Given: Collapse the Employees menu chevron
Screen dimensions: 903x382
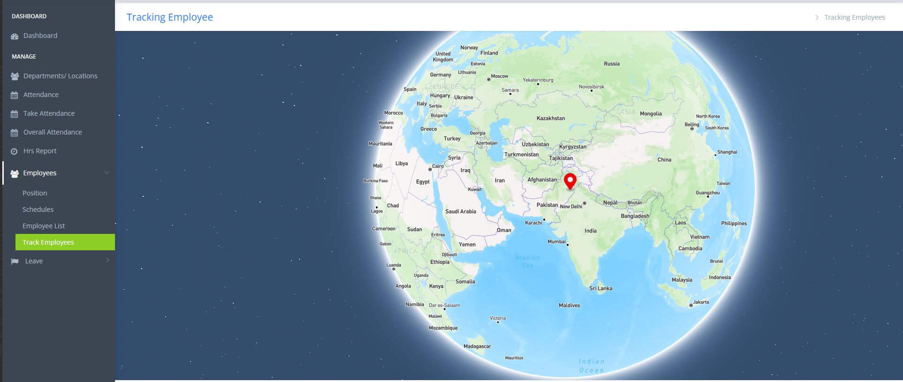Looking at the screenshot, I should 107,173.
